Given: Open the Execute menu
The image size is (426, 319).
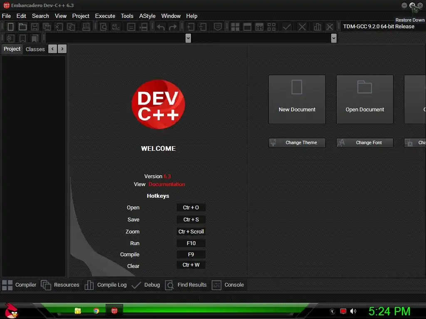Looking at the screenshot, I should pos(105,16).
